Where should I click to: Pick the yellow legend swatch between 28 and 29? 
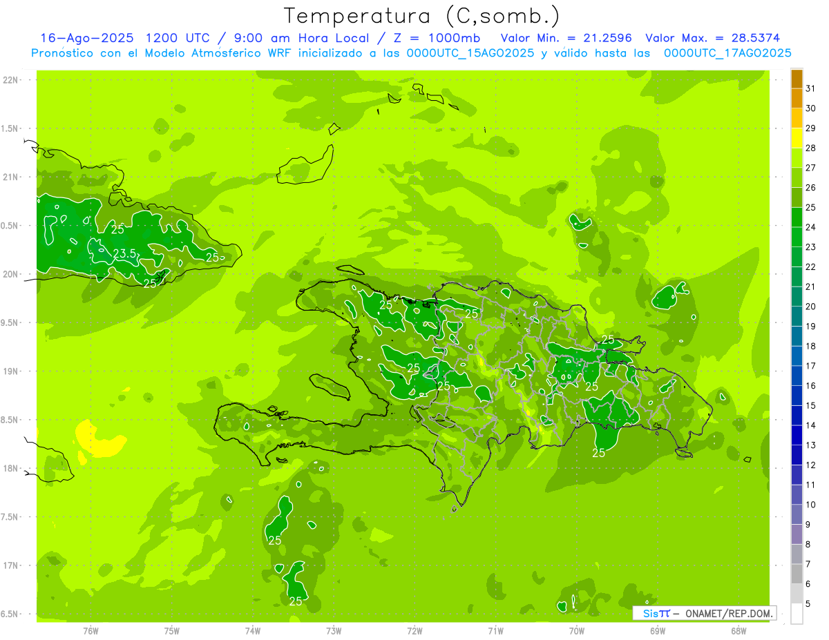click(797, 138)
